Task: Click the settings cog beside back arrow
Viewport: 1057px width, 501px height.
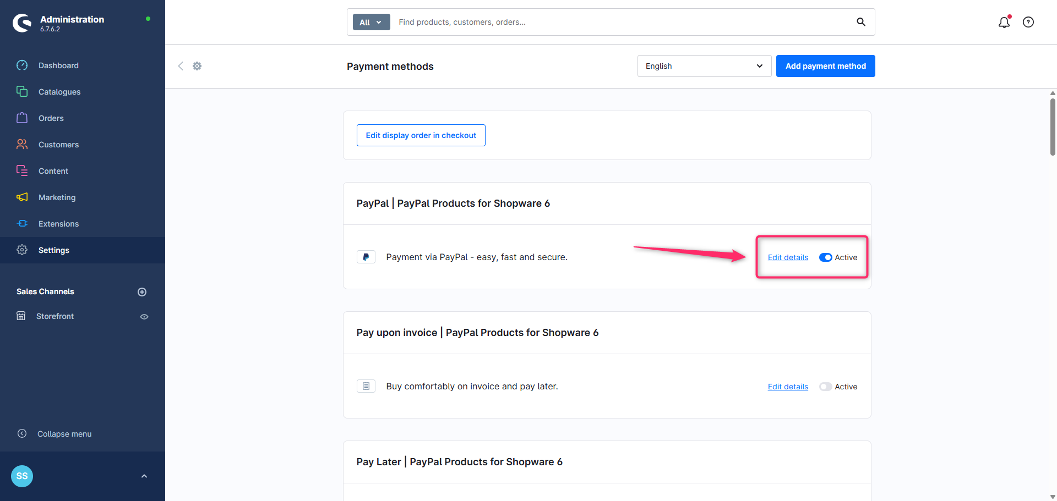Action: (197, 66)
